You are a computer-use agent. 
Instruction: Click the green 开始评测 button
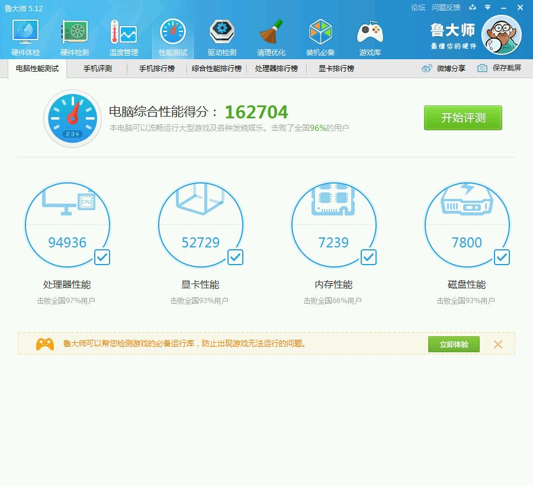coord(463,118)
